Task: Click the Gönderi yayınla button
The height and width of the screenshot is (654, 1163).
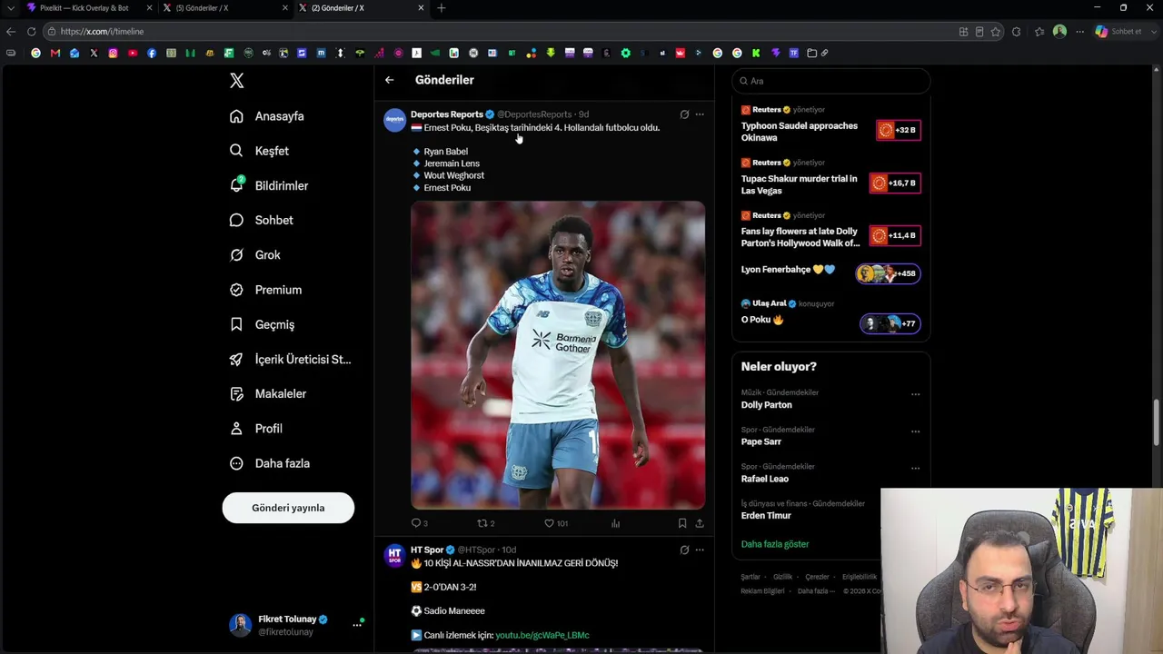Action: (288, 508)
